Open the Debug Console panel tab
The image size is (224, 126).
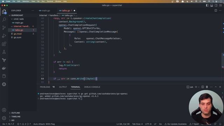tap(92, 87)
